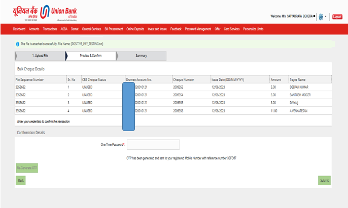
Task: Click the Back button
Action: point(21,180)
